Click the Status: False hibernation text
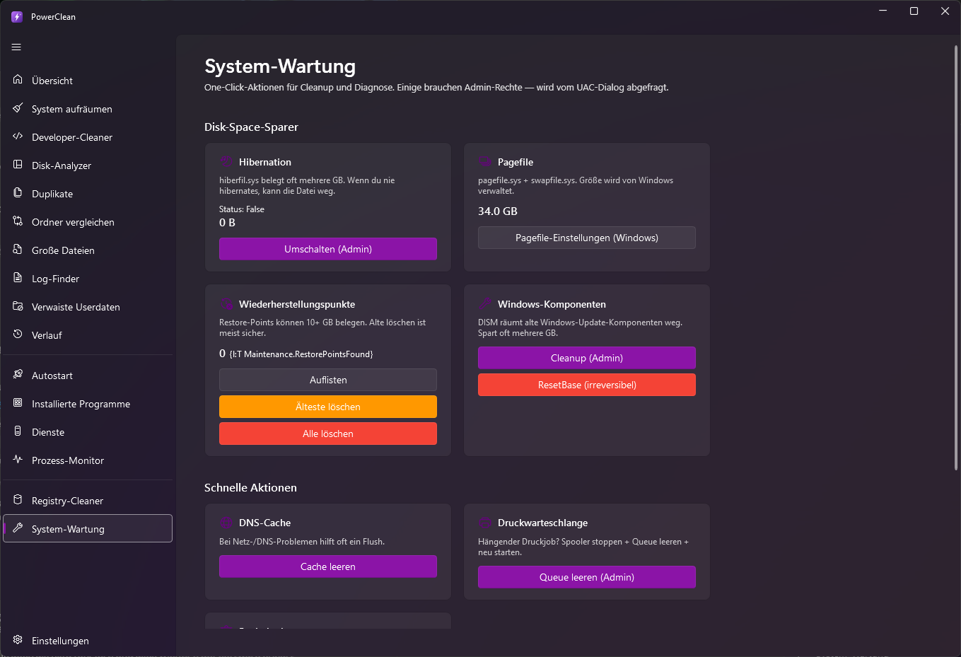The height and width of the screenshot is (657, 961). [x=242, y=209]
